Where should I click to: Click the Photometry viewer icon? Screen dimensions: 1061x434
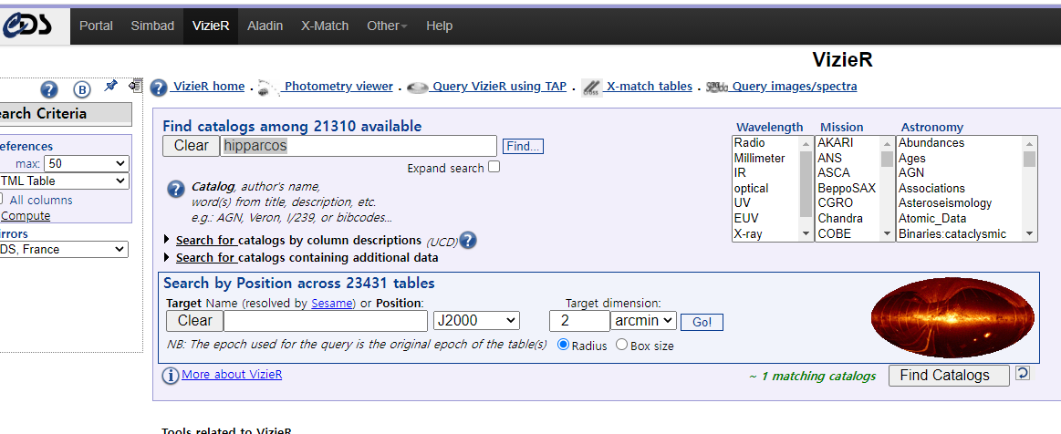[268, 88]
